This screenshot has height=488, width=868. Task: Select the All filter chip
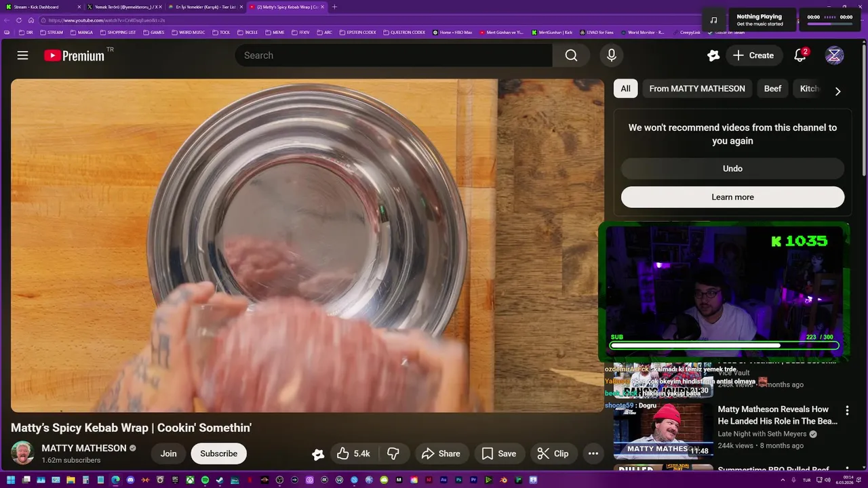click(x=625, y=88)
